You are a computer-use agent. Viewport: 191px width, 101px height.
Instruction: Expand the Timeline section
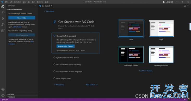pyautogui.click(x=22, y=97)
